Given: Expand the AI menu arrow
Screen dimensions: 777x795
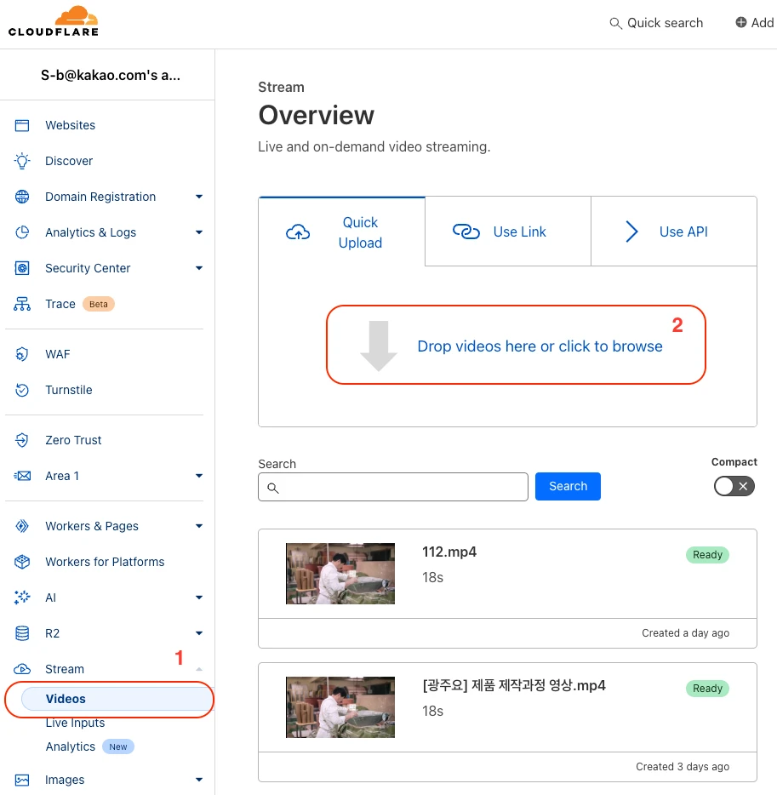Looking at the screenshot, I should point(199,598).
